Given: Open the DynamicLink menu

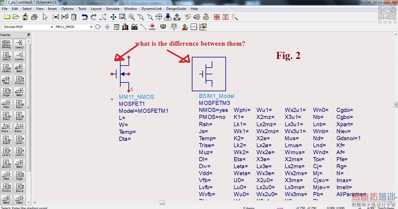Looking at the screenshot, I should coord(152,9).
